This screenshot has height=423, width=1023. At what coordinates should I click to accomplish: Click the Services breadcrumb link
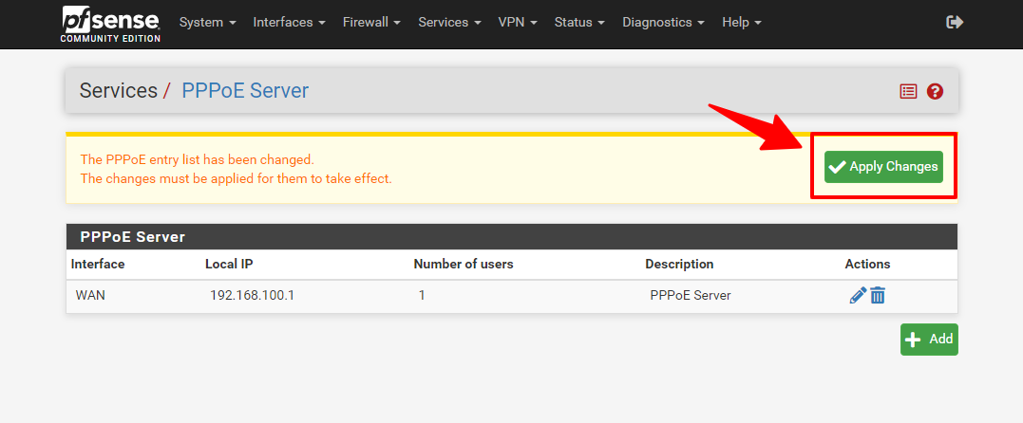click(118, 91)
